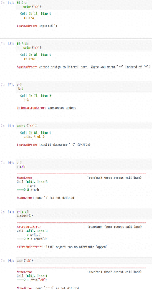
Task: Click 'Traceback (most recent call last)' in In[6] output
Action: pyautogui.click(x=114, y=272)
